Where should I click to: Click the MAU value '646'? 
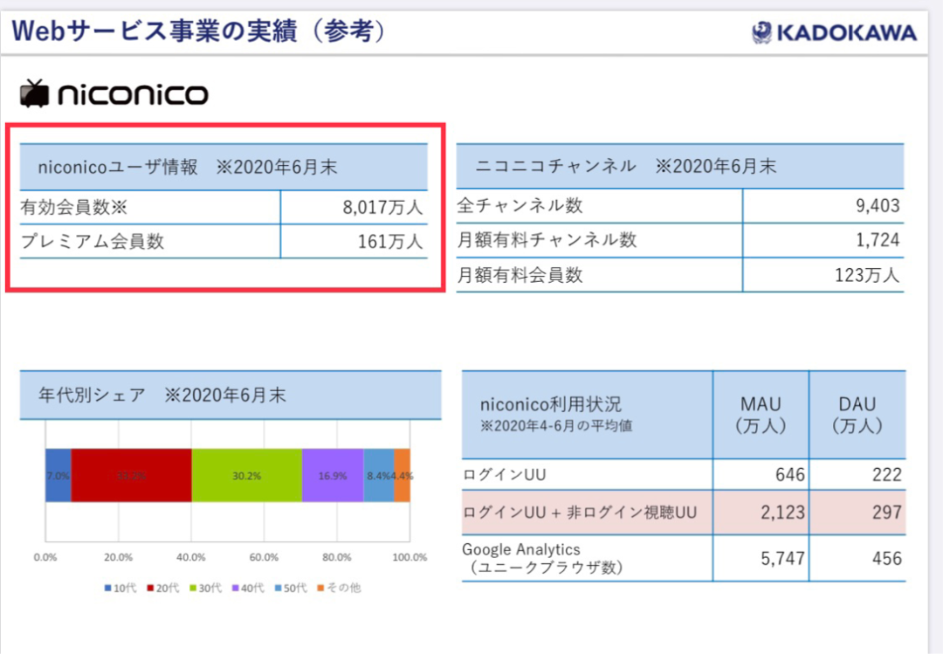pos(789,475)
